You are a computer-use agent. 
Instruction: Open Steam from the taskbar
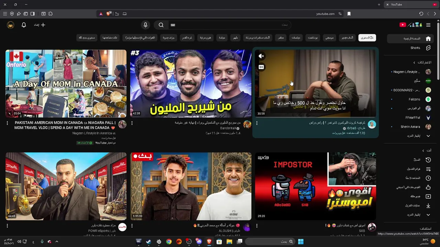(148, 242)
